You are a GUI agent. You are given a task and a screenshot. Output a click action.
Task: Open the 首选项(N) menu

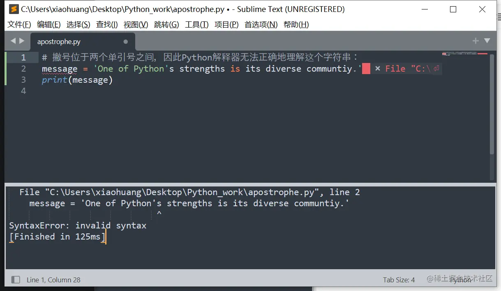coord(261,25)
